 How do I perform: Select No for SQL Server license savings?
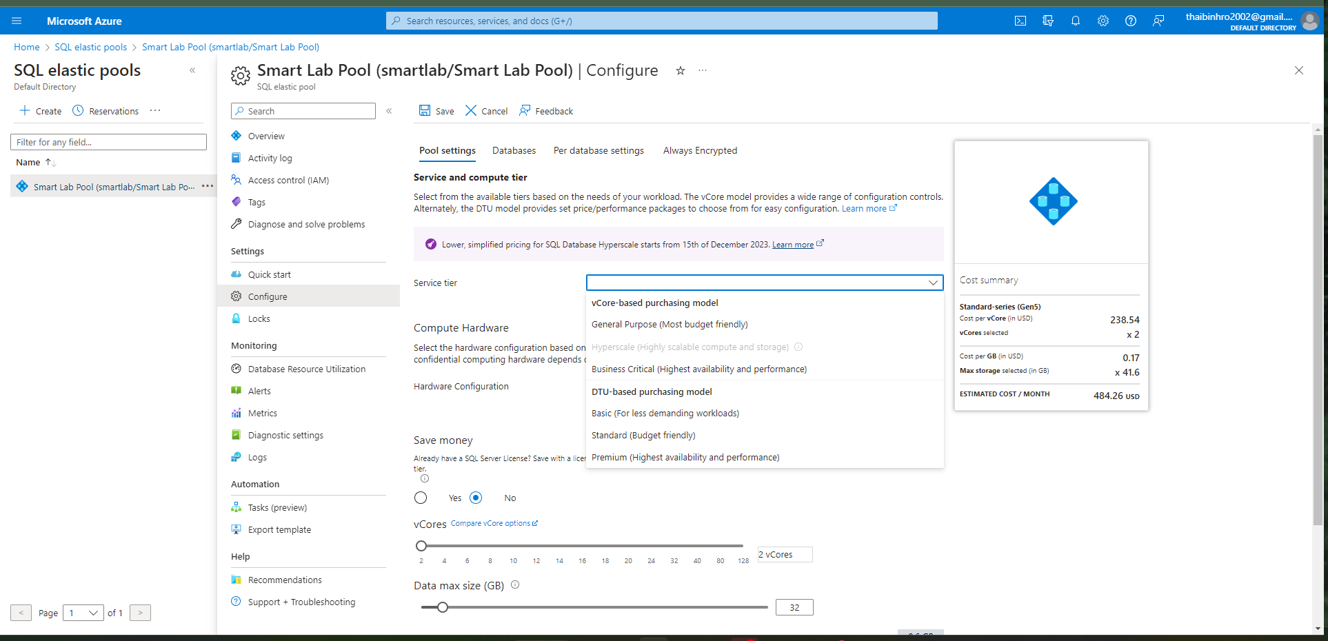(x=476, y=498)
